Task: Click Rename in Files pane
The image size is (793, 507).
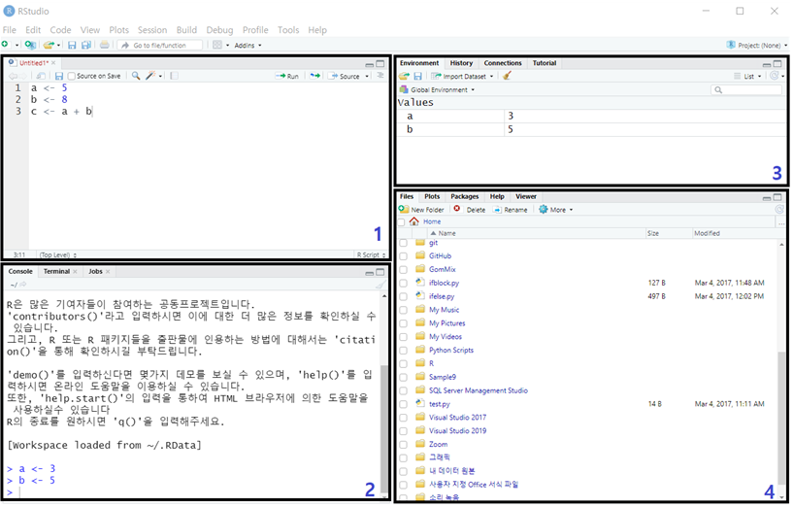Action: [511, 210]
